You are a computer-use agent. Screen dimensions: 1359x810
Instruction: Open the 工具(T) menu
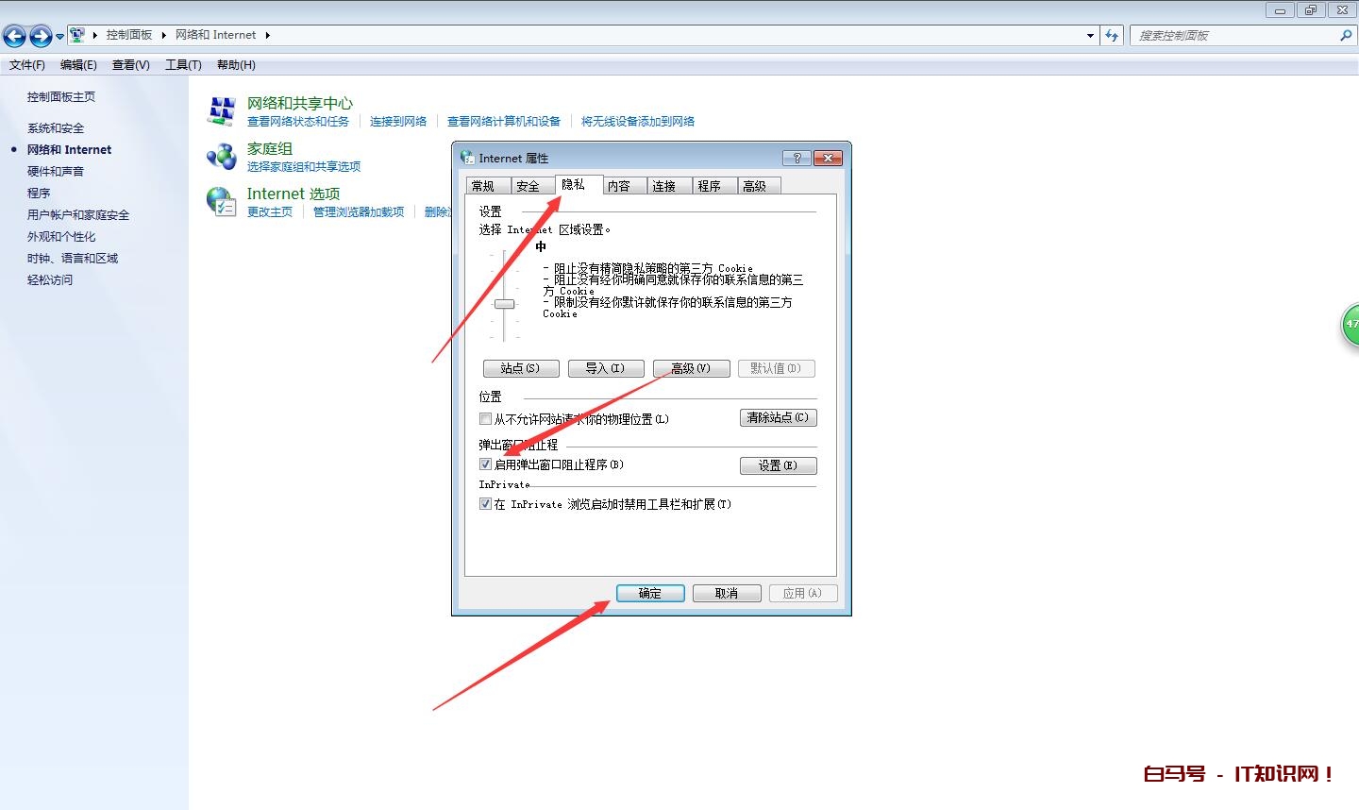(x=183, y=65)
